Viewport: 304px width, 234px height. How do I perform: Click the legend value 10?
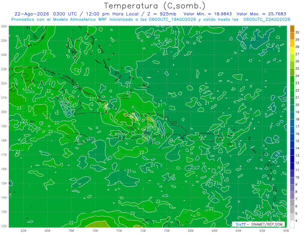point(297,177)
